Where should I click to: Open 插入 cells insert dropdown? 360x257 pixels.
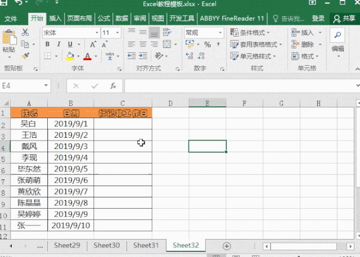320,33
